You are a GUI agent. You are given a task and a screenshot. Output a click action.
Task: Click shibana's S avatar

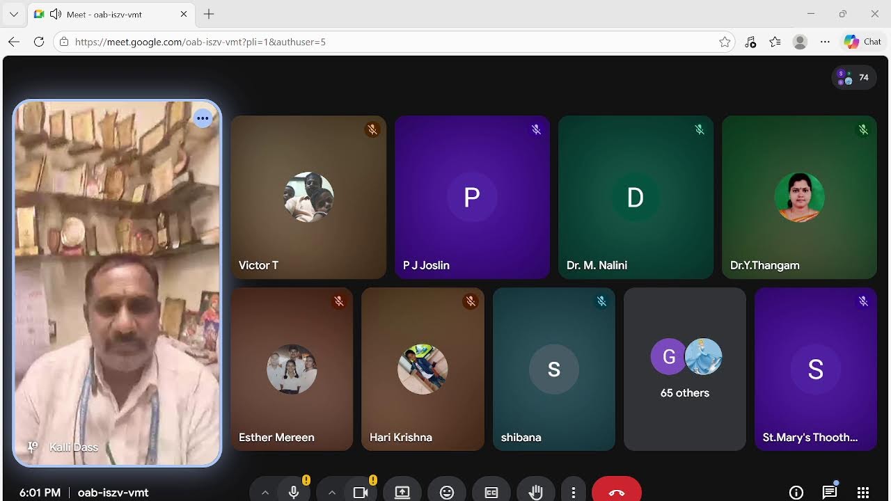(x=554, y=369)
